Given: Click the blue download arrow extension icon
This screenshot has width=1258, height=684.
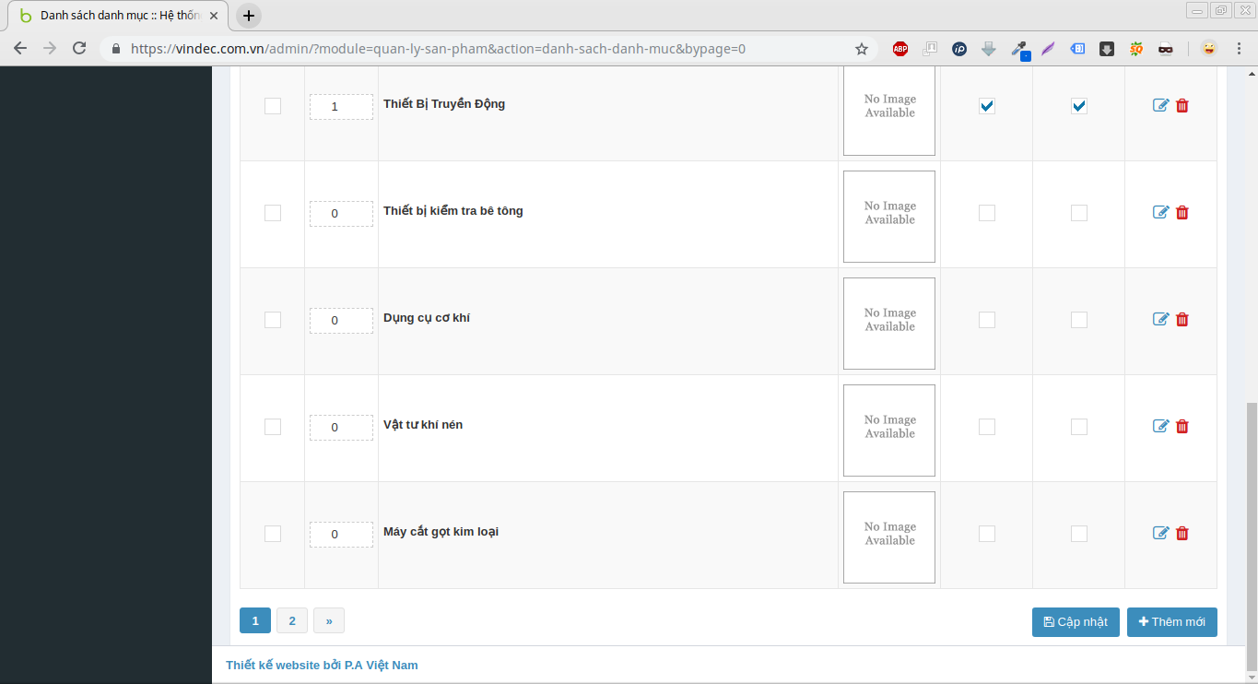Looking at the screenshot, I should point(989,49).
